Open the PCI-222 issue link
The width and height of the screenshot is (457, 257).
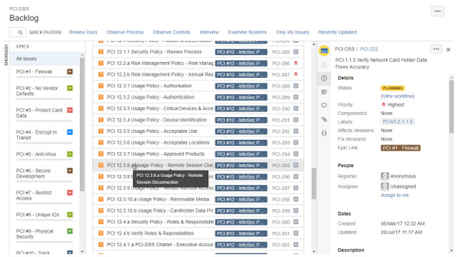(369, 49)
